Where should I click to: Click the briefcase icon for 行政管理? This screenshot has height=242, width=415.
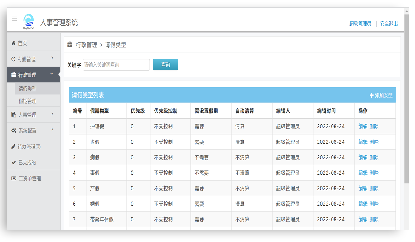tap(14, 75)
